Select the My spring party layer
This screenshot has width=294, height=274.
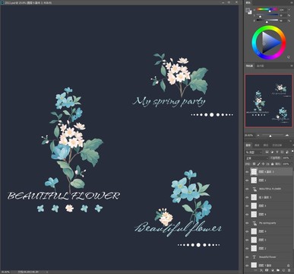(x=268, y=223)
